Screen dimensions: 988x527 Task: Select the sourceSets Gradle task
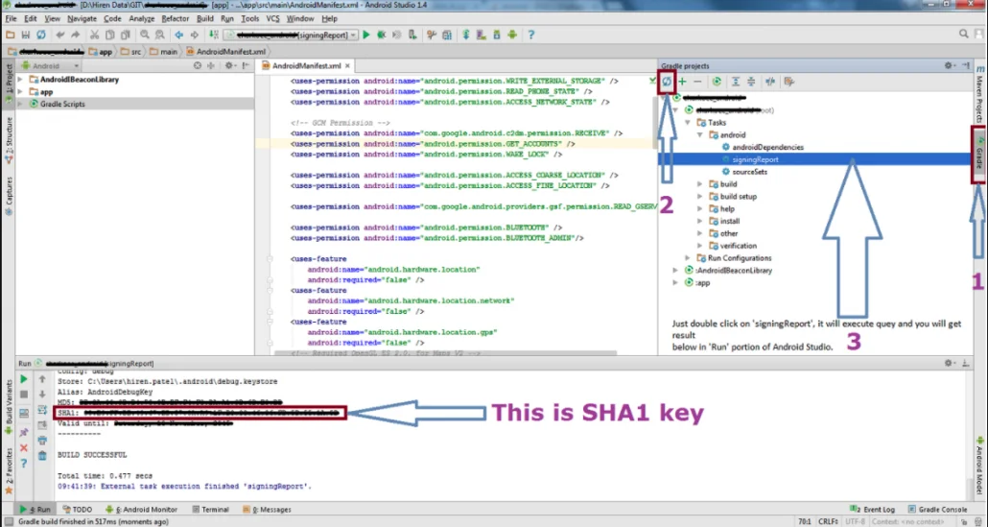[744, 172]
